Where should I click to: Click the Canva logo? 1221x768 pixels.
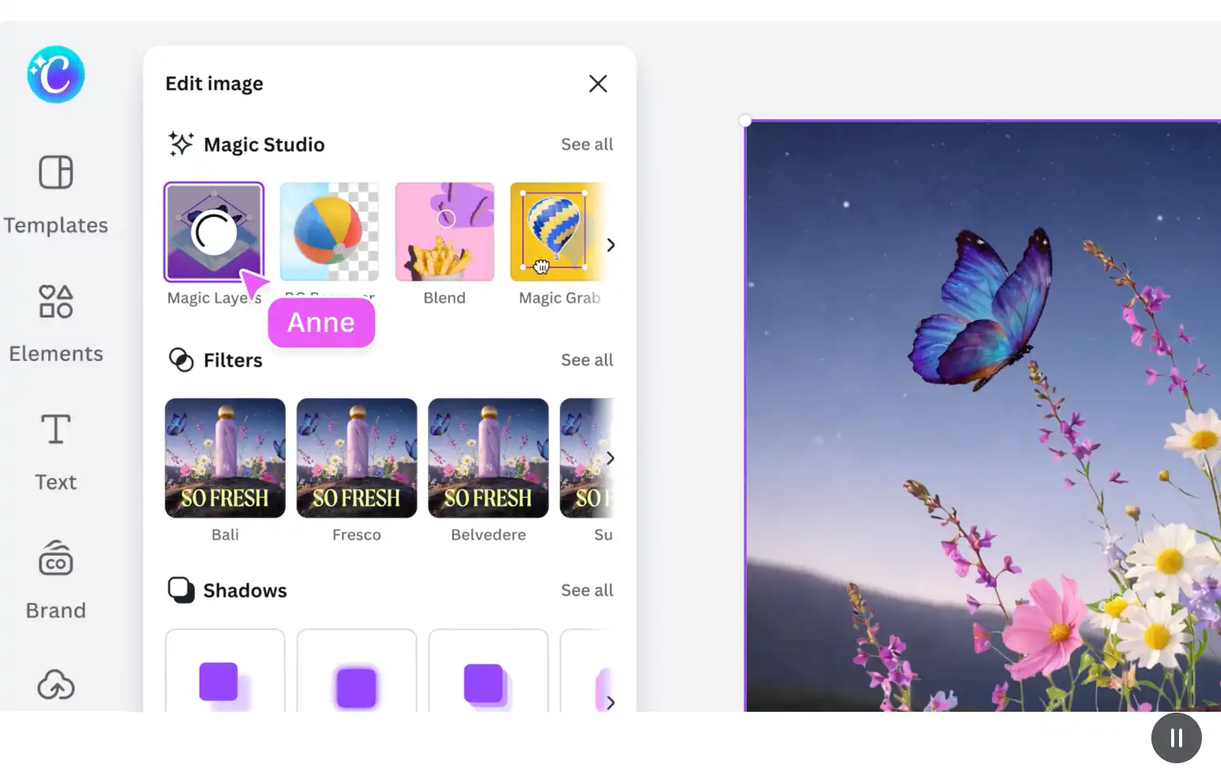[55, 74]
